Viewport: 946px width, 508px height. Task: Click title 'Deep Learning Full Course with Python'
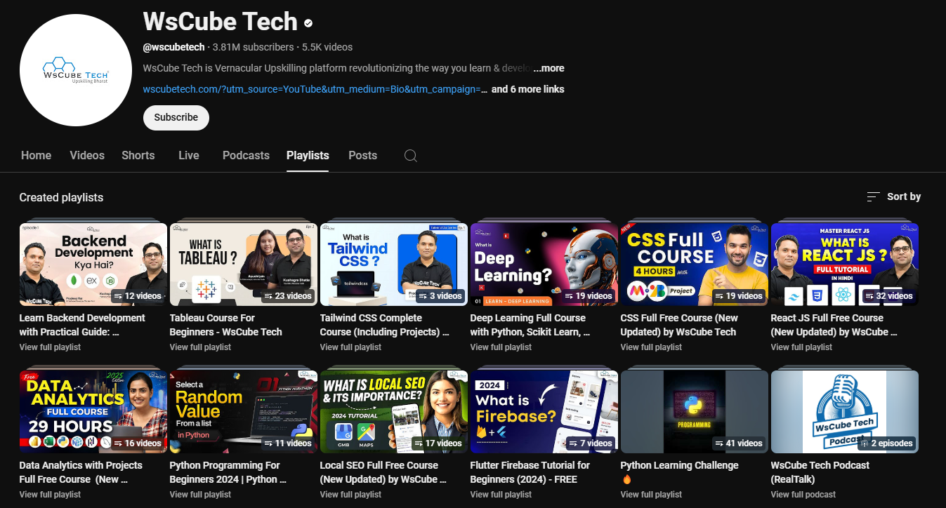tap(530, 325)
